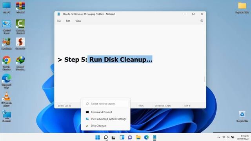Open the Notepad File menu
251x141 pixels.
(x=59, y=21)
